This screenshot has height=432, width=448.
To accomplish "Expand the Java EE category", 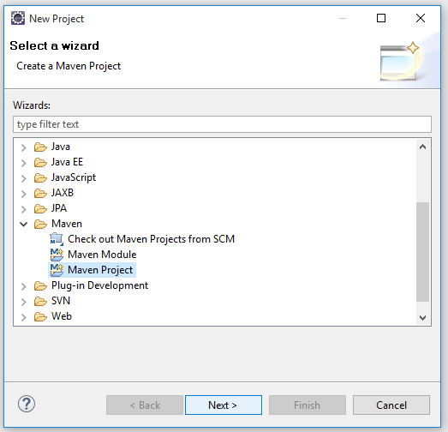I will point(24,163).
